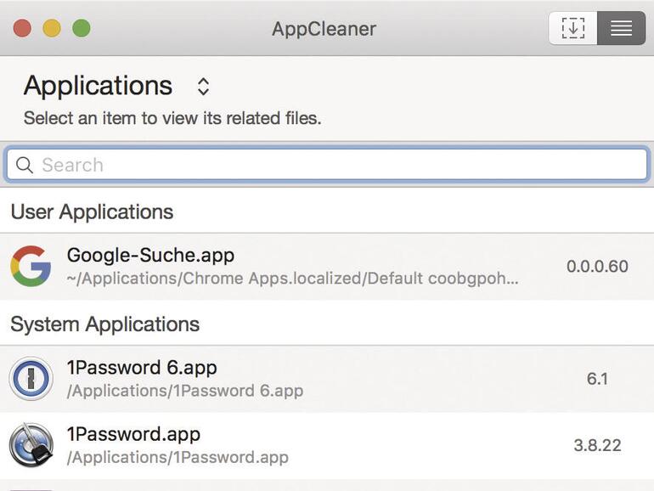Click version 3.8.22 of 1Password.app

pos(597,445)
